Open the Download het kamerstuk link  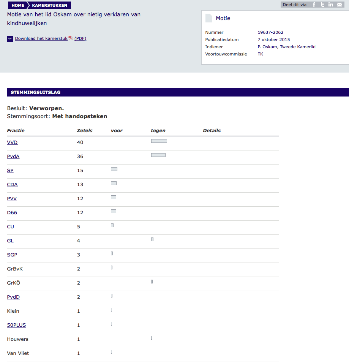[41, 39]
